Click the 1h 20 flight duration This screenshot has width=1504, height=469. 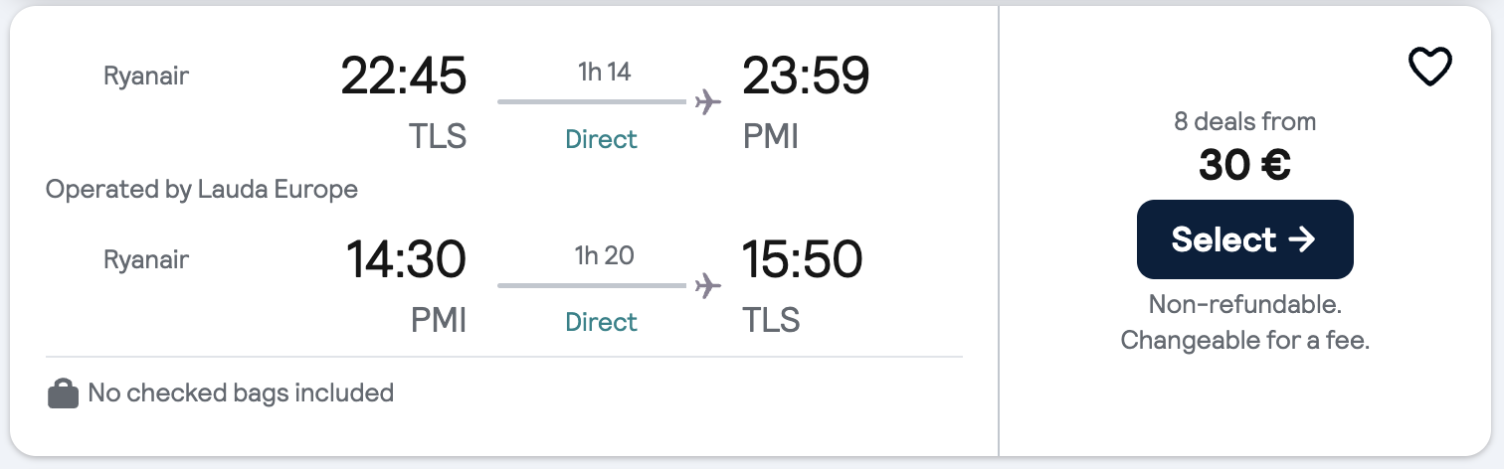point(604,255)
